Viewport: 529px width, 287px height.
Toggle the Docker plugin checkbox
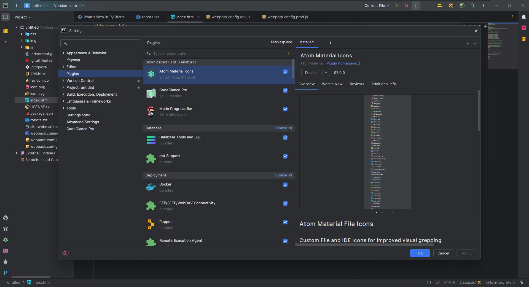[x=285, y=185]
